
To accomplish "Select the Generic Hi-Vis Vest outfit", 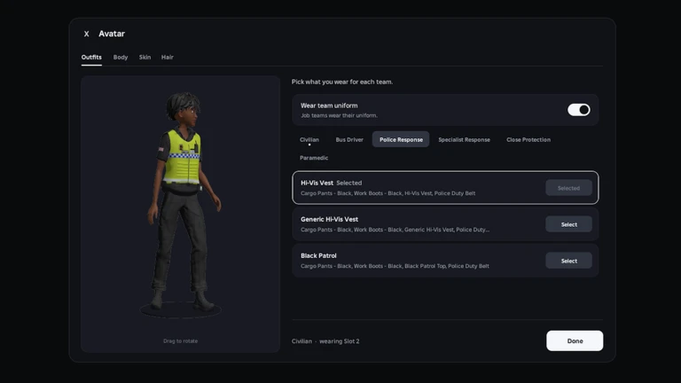I will click(568, 224).
